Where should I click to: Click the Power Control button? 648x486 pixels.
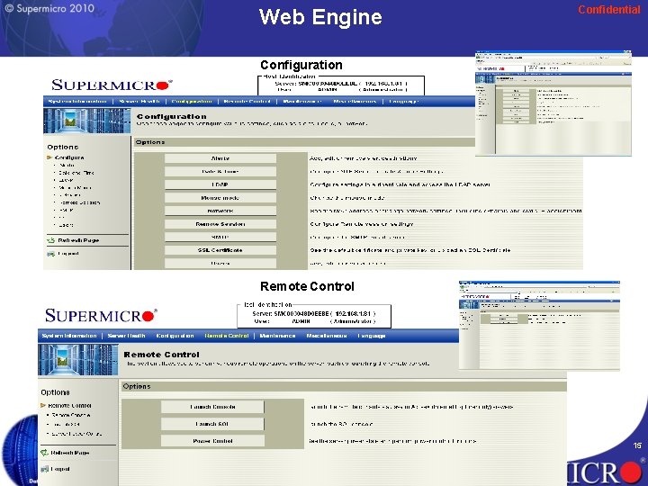(212, 441)
